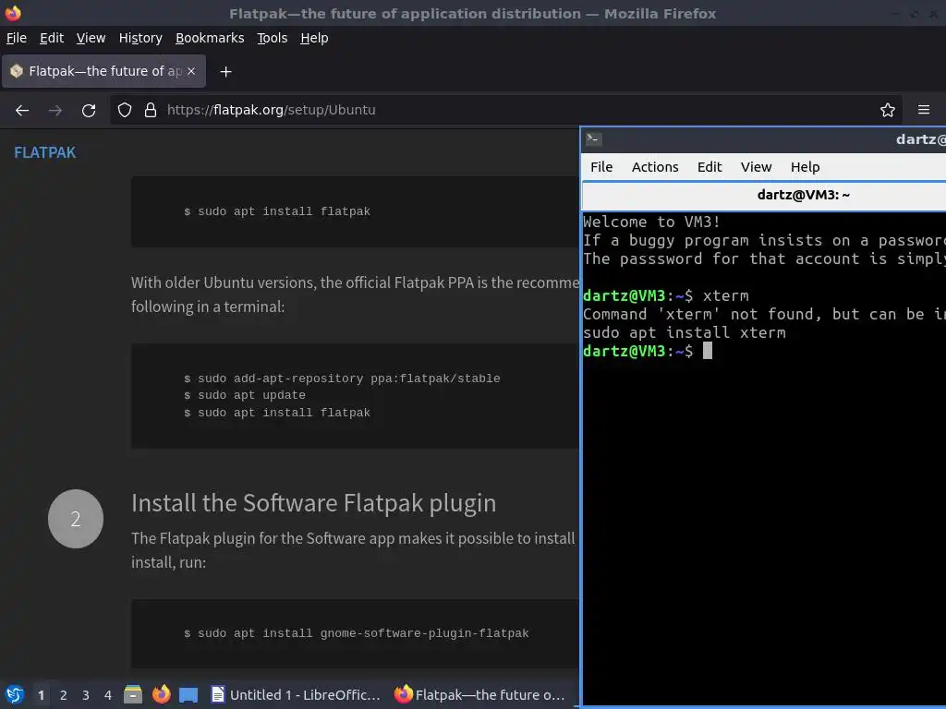The width and height of the screenshot is (946, 709).
Task: Open terminal Actions menu
Action: tap(655, 167)
